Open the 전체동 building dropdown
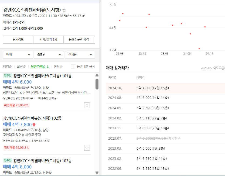The height and width of the screenshot is (176, 225). 80,55
